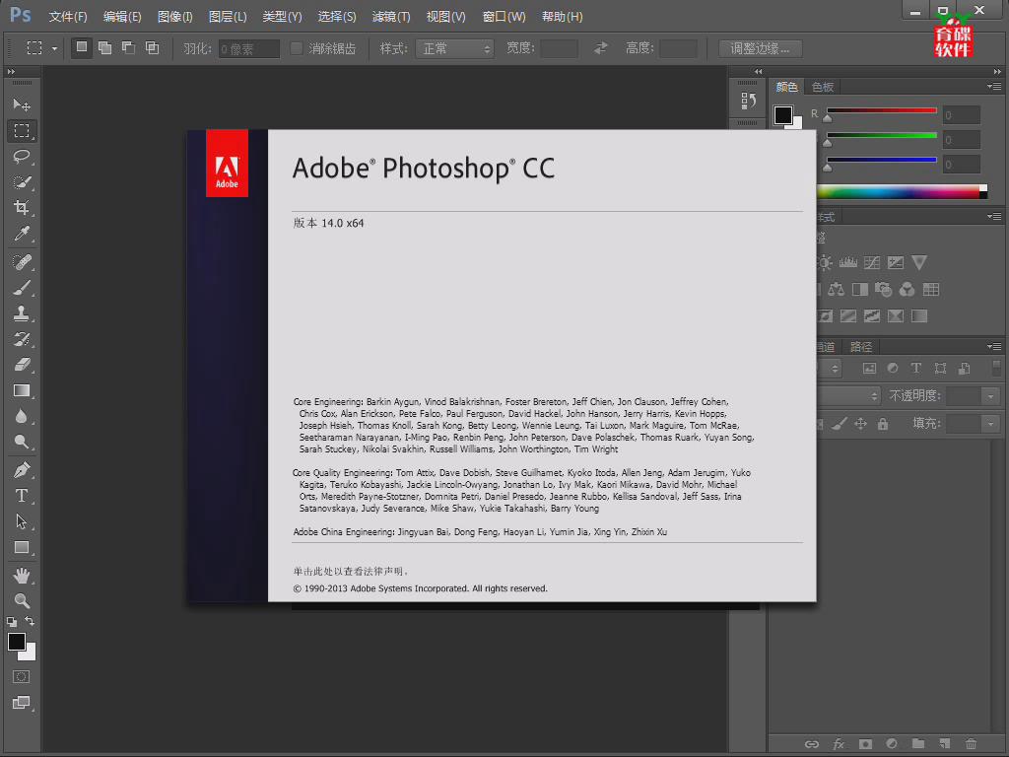This screenshot has width=1009, height=757.
Task: Select the Clone Stamp tool
Action: pos(22,313)
